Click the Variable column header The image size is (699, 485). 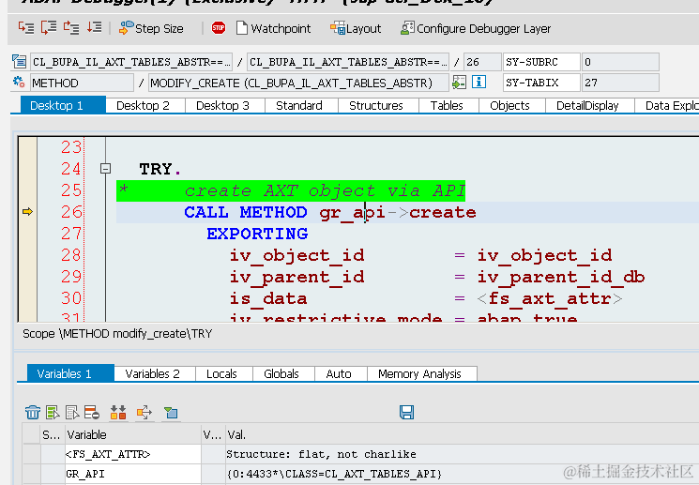pos(133,434)
